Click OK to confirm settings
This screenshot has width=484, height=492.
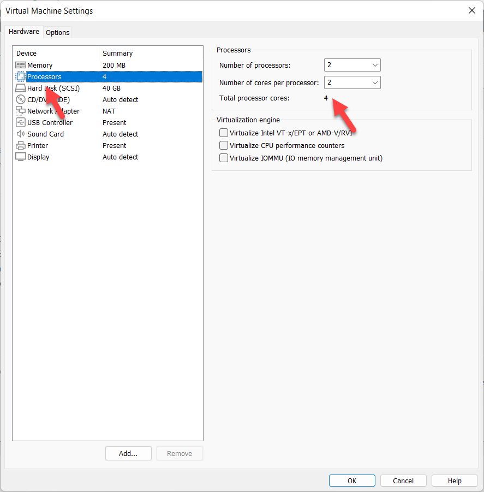click(352, 481)
